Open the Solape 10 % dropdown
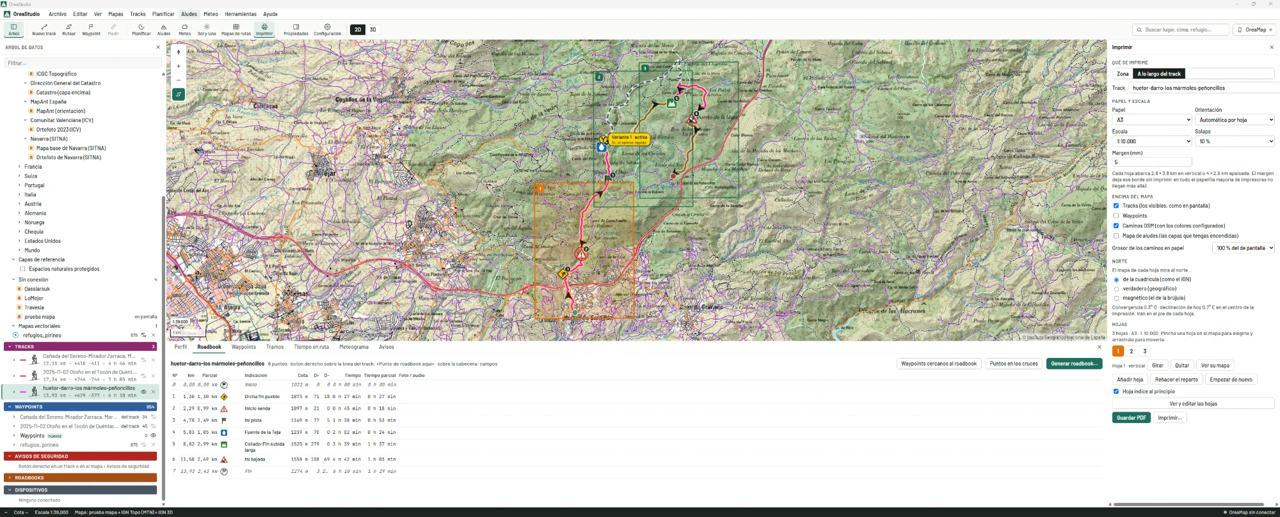 pos(1235,141)
